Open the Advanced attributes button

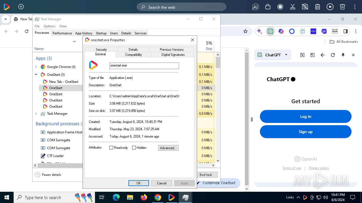point(168,148)
